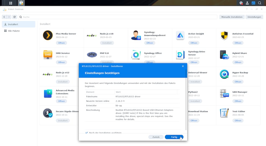Click the Paketname row label
Viewport: 266px width, 146px height.
click(92, 97)
